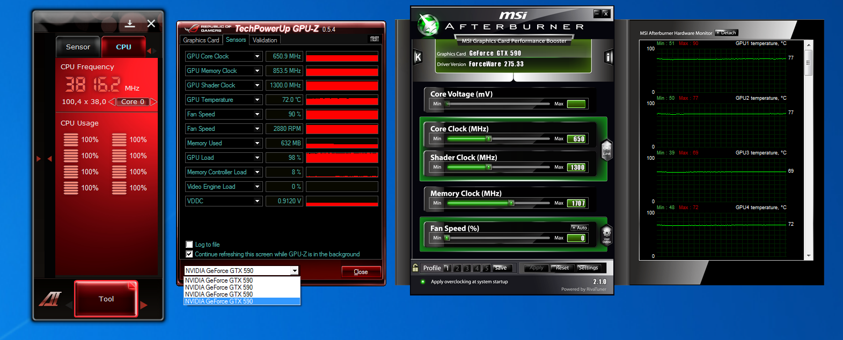Close the AI Suite panel with the X
The height and width of the screenshot is (340, 843).
(151, 24)
